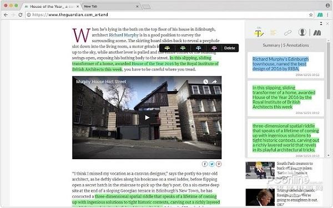Select green annotation 'In this slipping, sliding'
This screenshot has height=208, width=333.
pyautogui.click(x=286, y=99)
